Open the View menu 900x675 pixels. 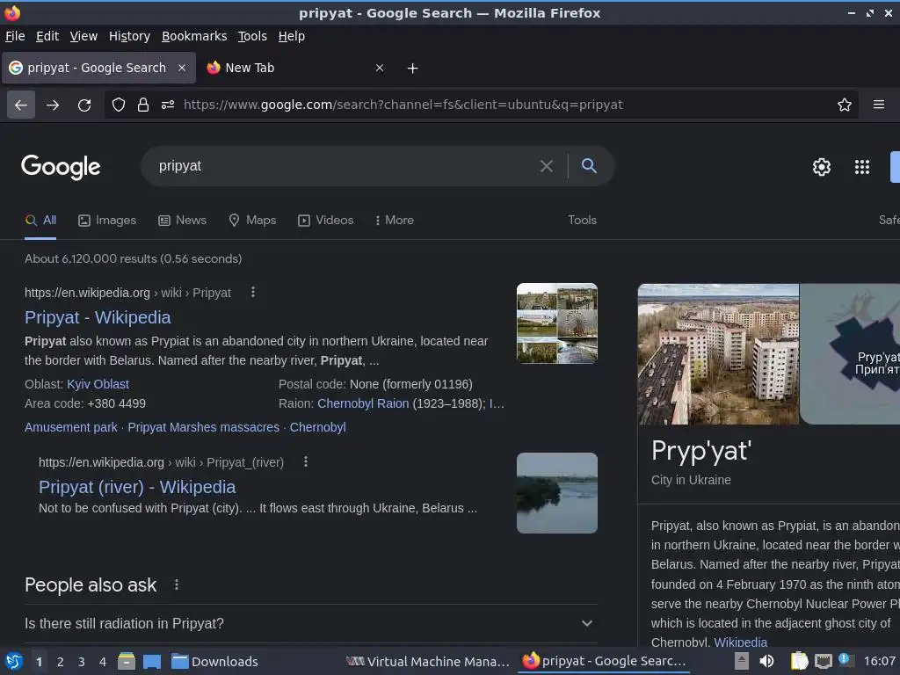[x=83, y=36]
